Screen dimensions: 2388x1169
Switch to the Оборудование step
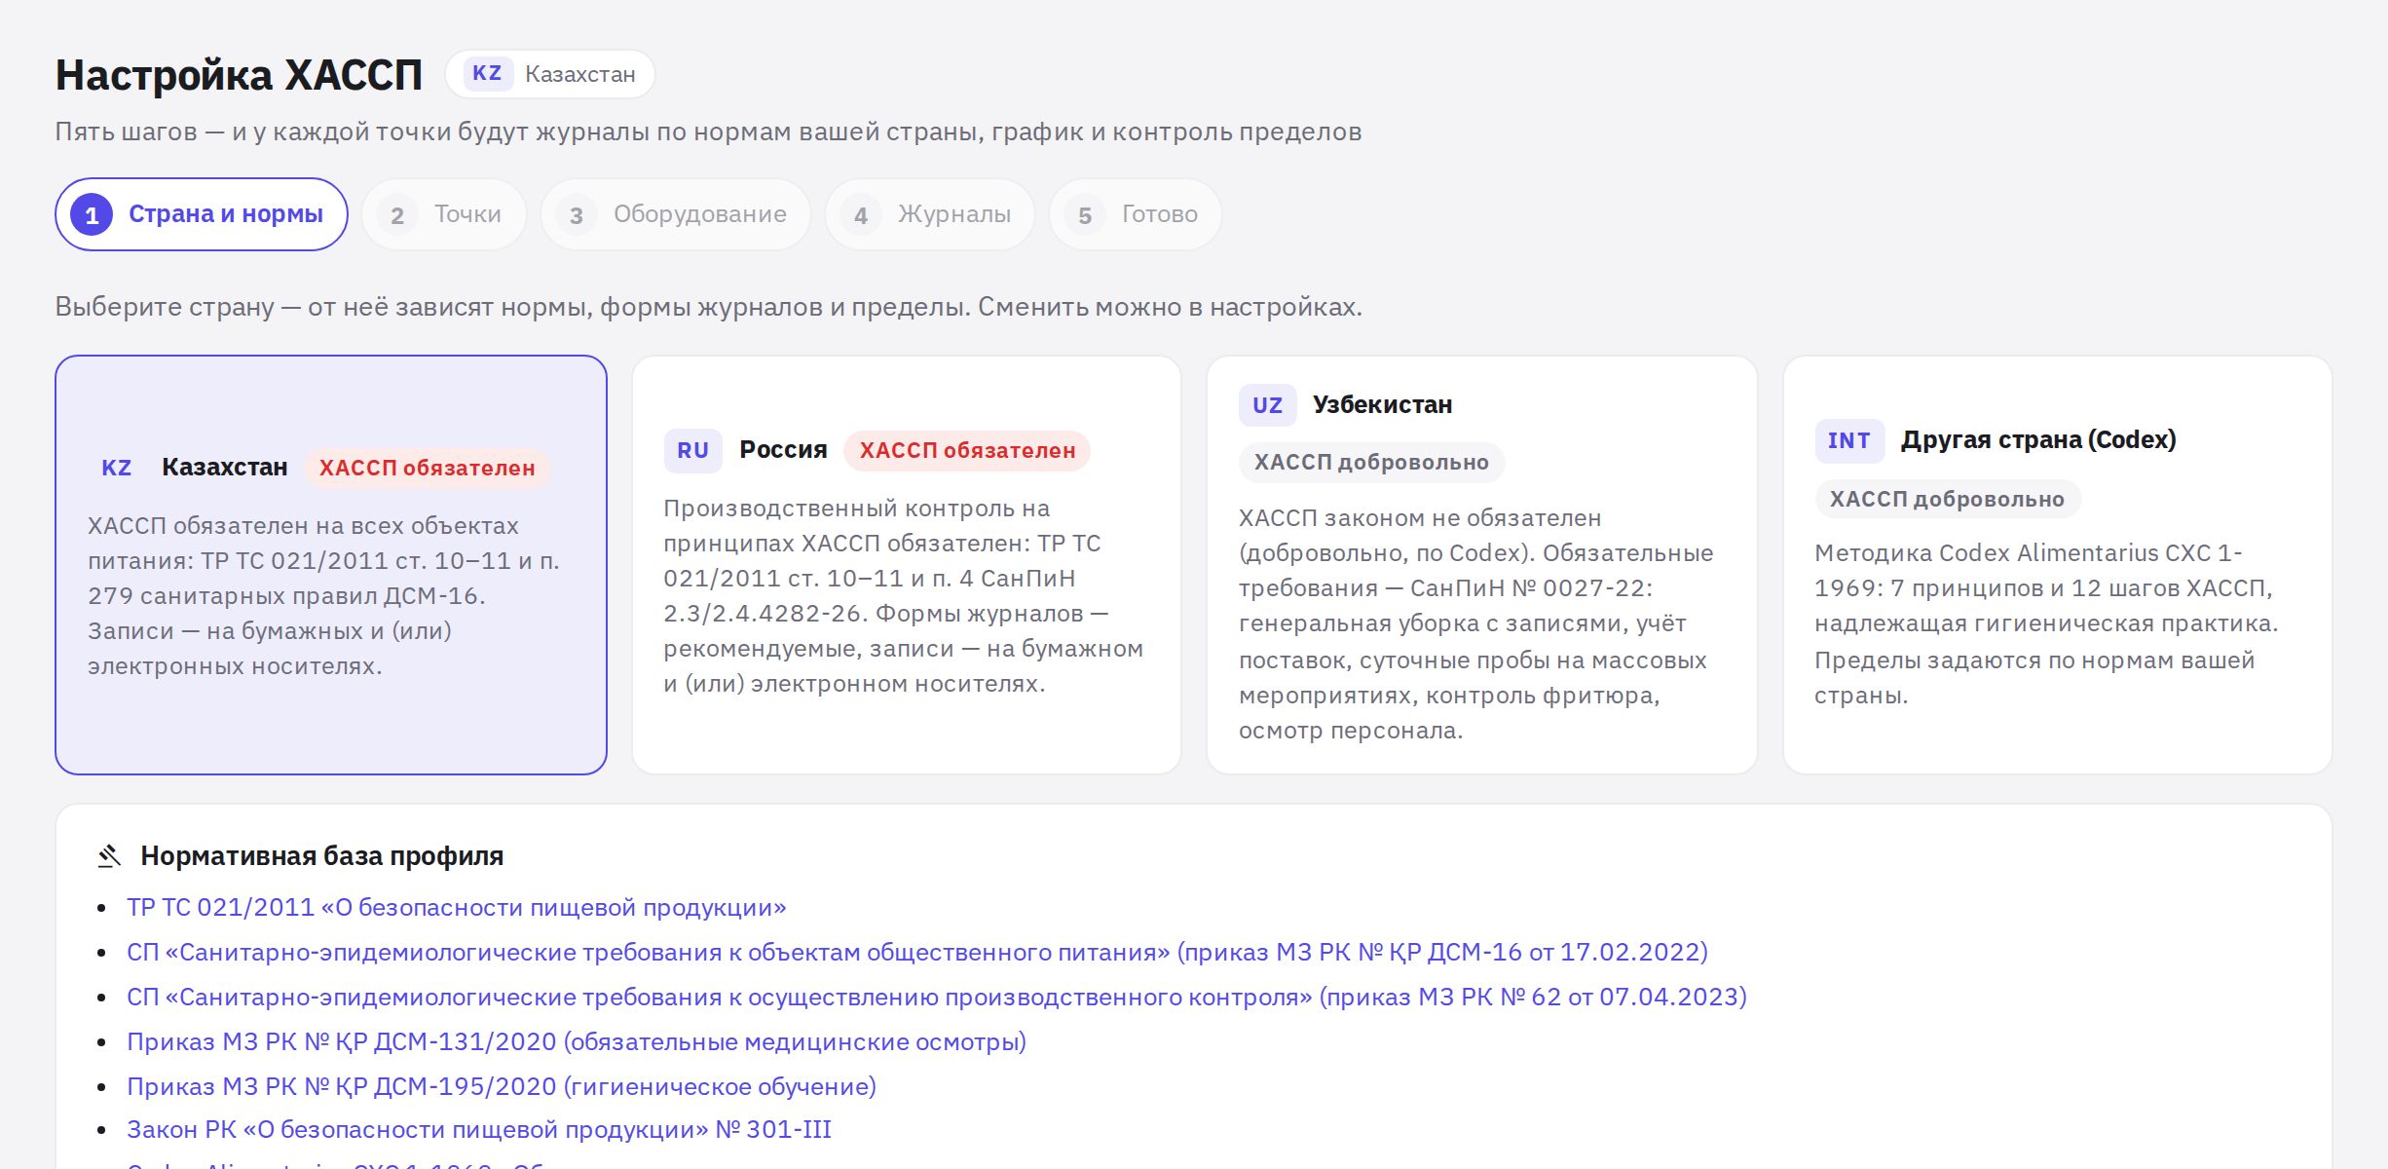pos(676,214)
